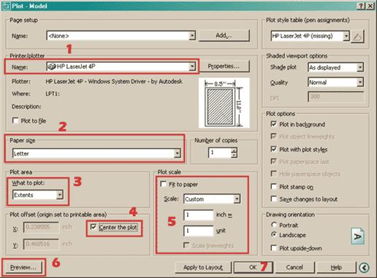
Task: Click the plot scale unit value field
Action: point(199,231)
